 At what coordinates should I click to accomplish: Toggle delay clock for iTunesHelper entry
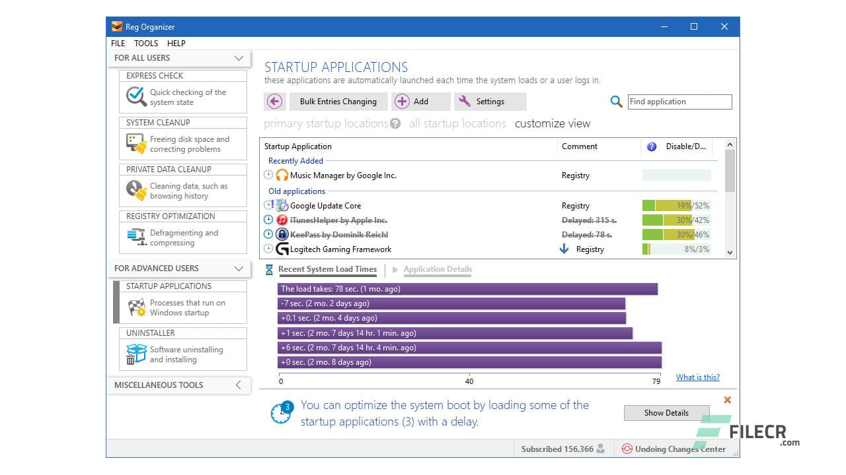coord(268,220)
